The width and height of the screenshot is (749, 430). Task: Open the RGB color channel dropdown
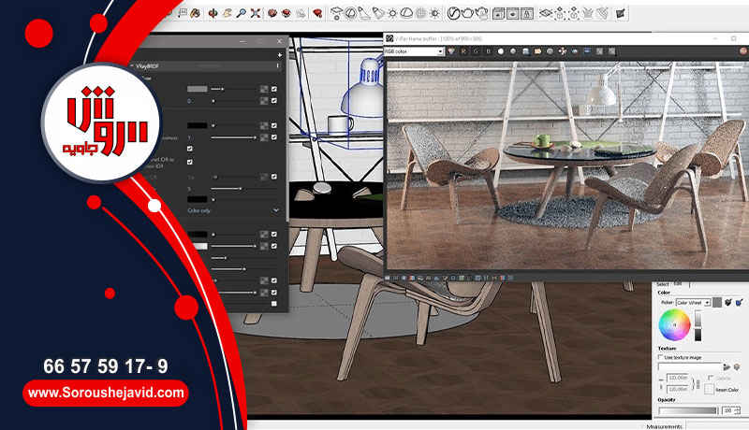[x=414, y=51]
